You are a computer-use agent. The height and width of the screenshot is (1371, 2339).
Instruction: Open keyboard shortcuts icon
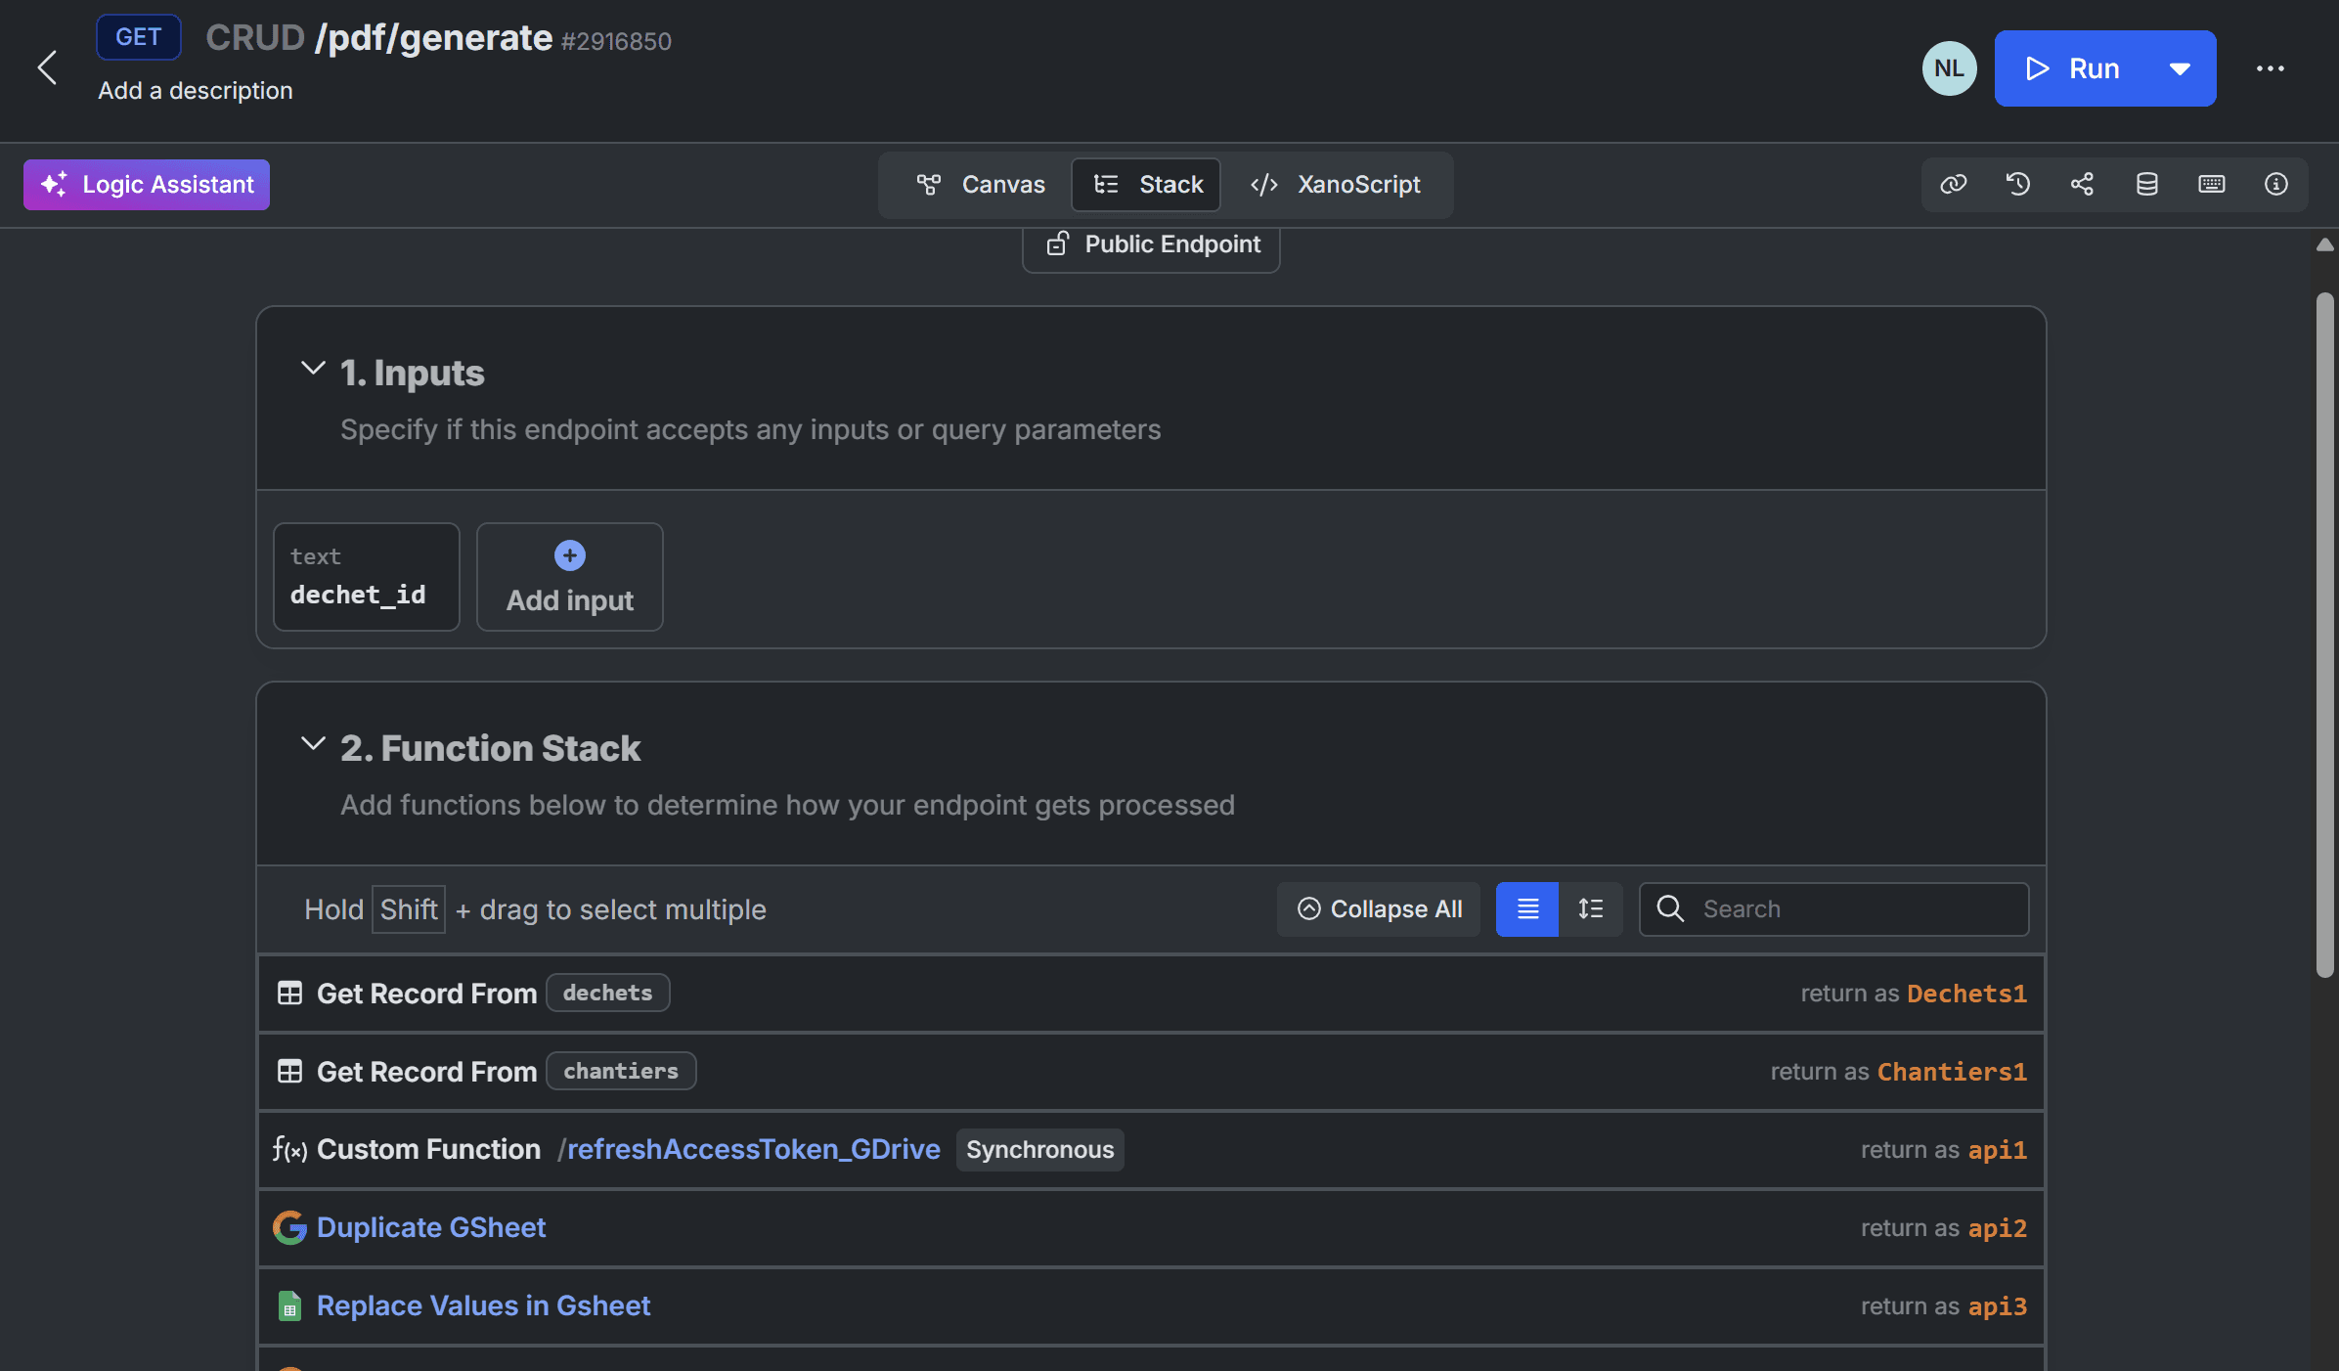[2211, 184]
